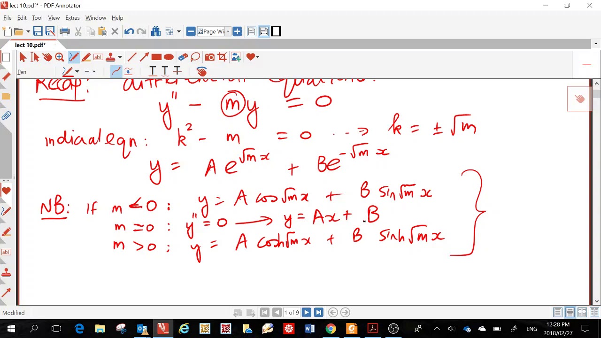Jump to the last page
Screen dimensions: 601x338
click(318, 313)
